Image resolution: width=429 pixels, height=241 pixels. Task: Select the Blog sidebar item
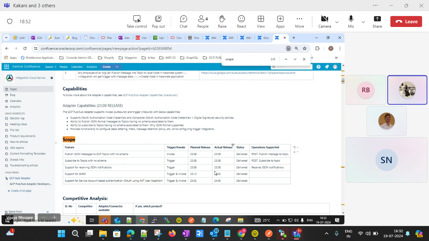click(x=13, y=95)
